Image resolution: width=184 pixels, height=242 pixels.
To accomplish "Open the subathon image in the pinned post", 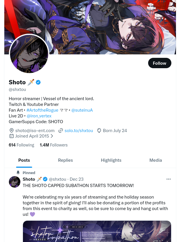I will pyautogui.click(x=97, y=231).
